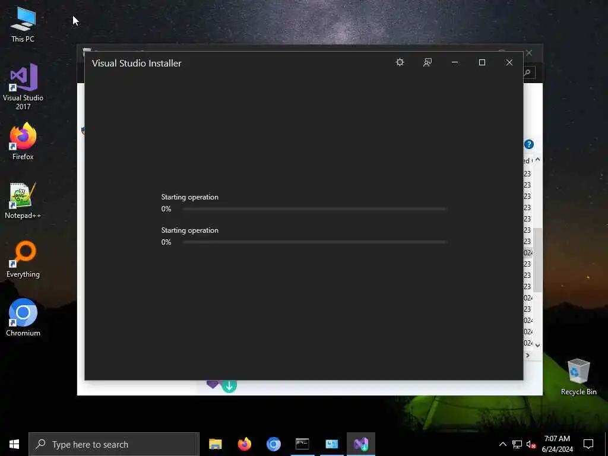Select the Recycle Bin desktop icon

[578, 377]
